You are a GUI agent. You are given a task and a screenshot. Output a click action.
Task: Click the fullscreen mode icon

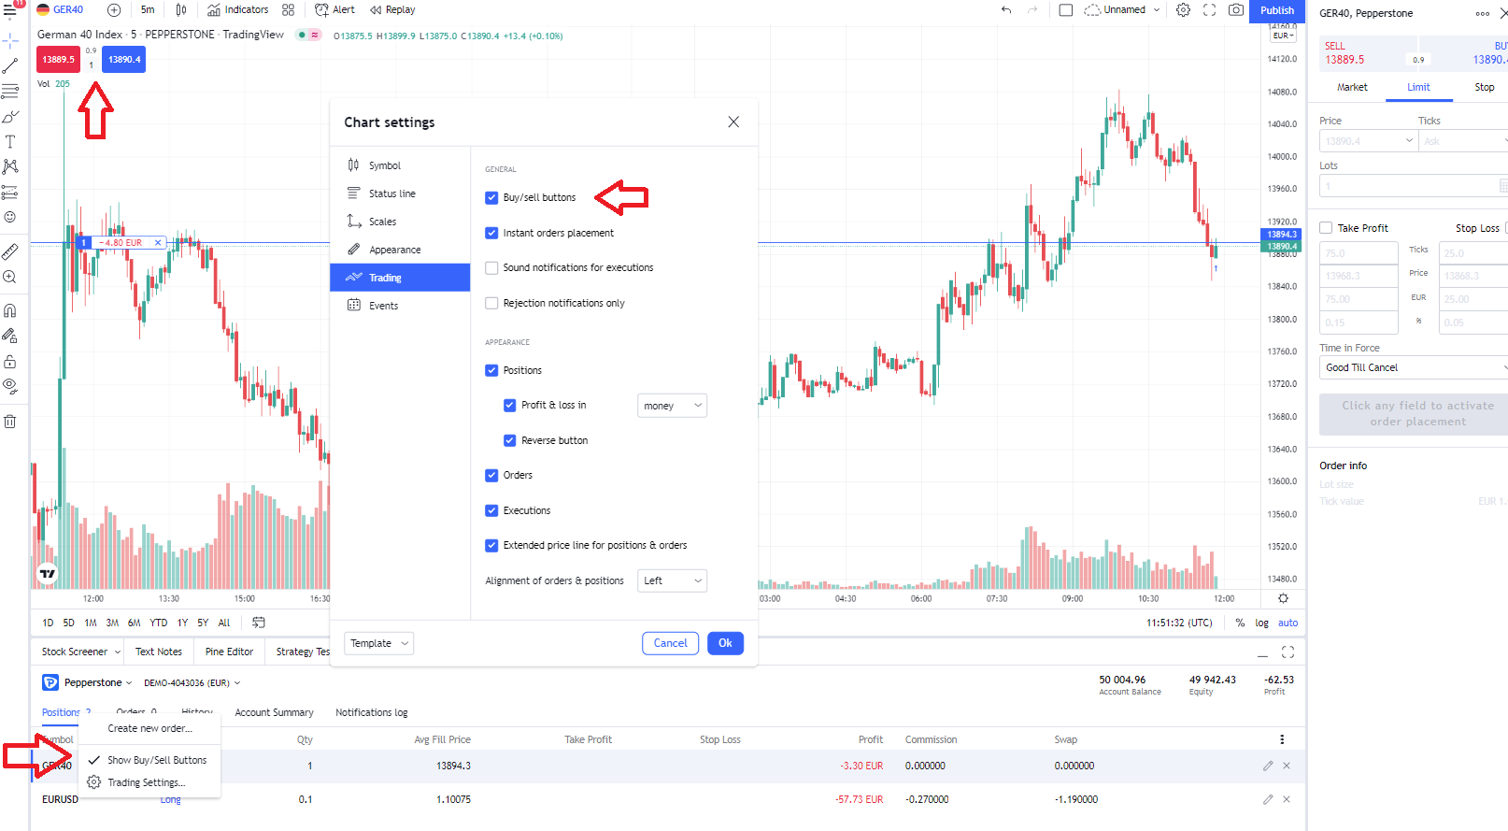tap(1209, 10)
